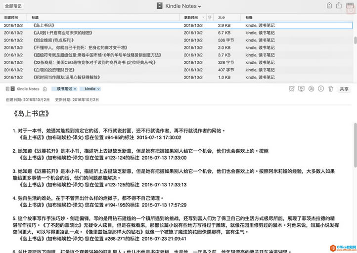Select note 《白领的投资理财日记》

(176, 70)
